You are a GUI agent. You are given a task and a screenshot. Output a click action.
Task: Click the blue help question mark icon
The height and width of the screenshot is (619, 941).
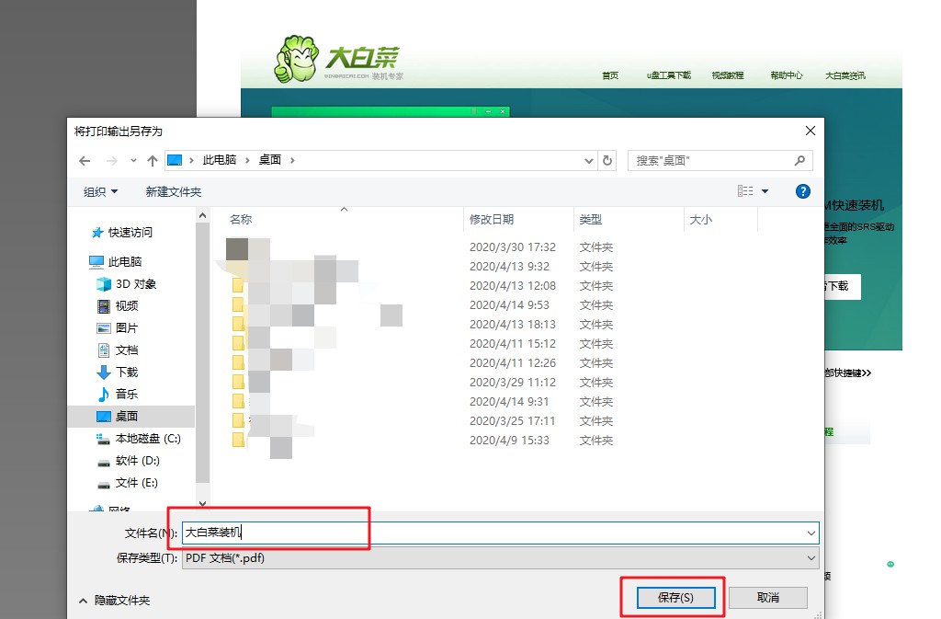[801, 191]
